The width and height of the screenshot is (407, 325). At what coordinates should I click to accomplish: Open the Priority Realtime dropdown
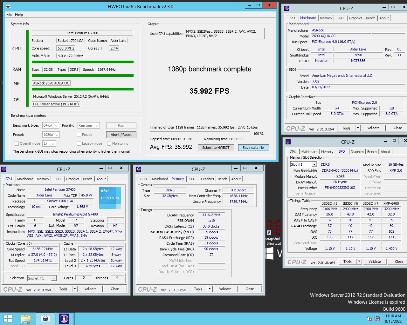pyautogui.click(x=89, y=125)
